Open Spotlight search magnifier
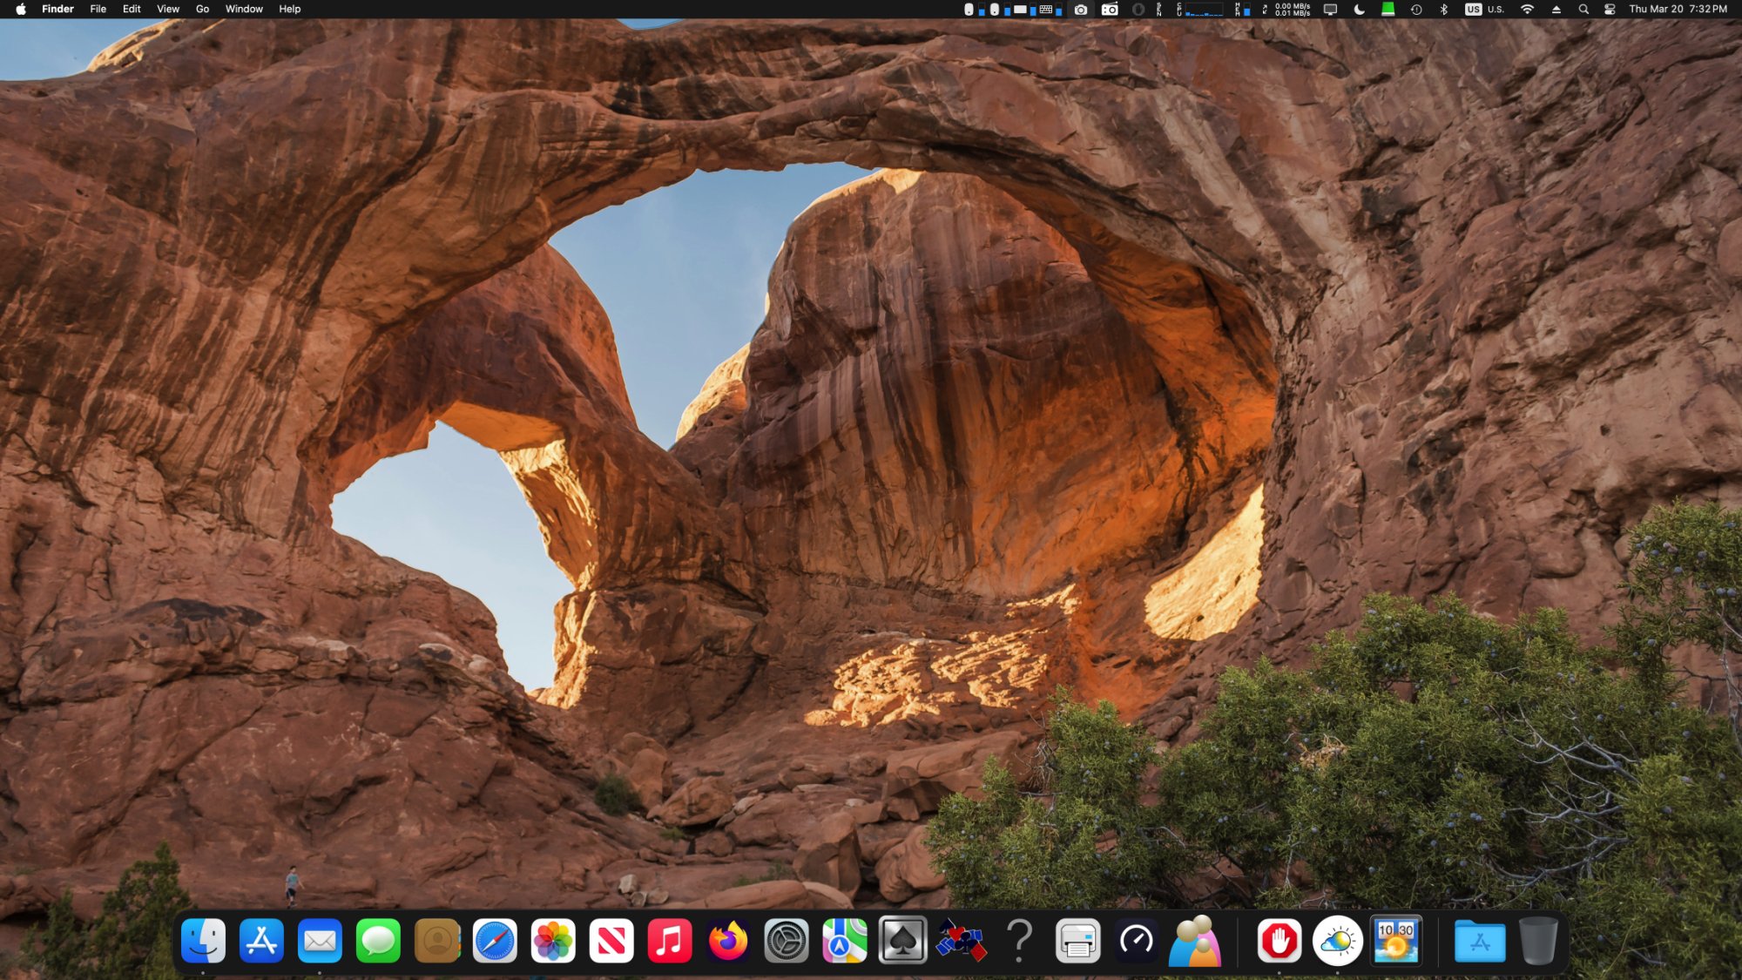Image resolution: width=1742 pixels, height=980 pixels. [1583, 10]
